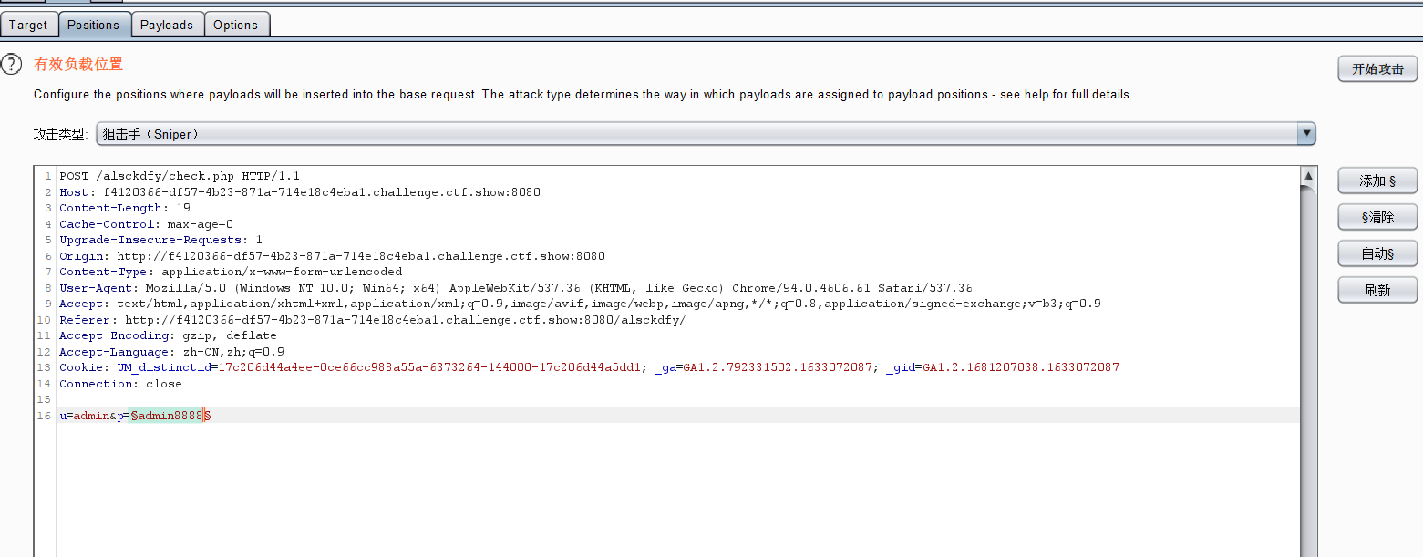Screen dimensions: 1423x557
Task: Click the 攻击类型 label
Action: click(x=61, y=134)
